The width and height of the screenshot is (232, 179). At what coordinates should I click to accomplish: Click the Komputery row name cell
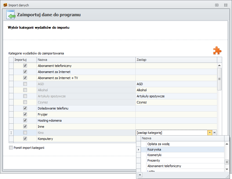click(86, 139)
